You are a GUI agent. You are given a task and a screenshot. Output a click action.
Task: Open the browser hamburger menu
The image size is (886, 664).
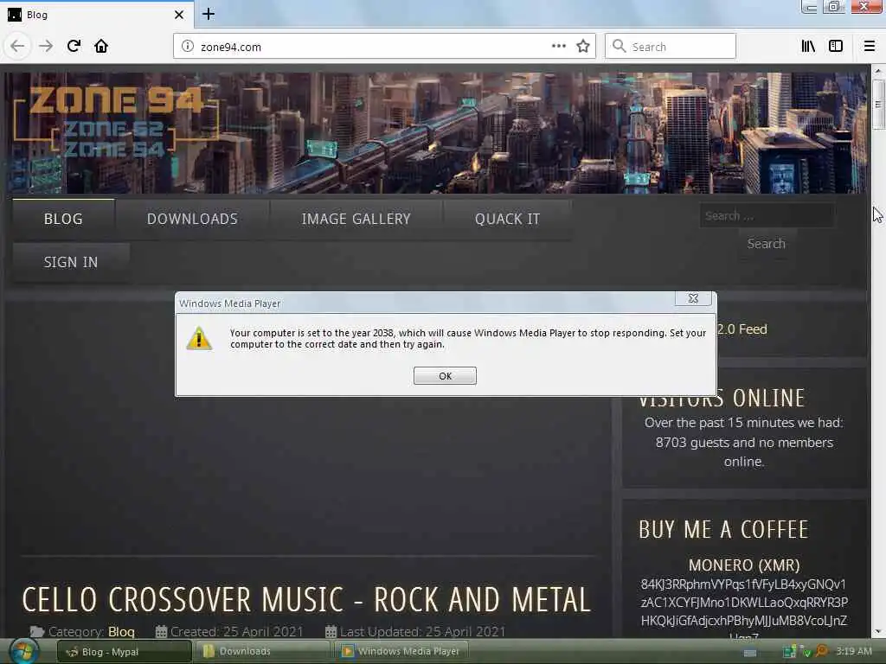870,46
